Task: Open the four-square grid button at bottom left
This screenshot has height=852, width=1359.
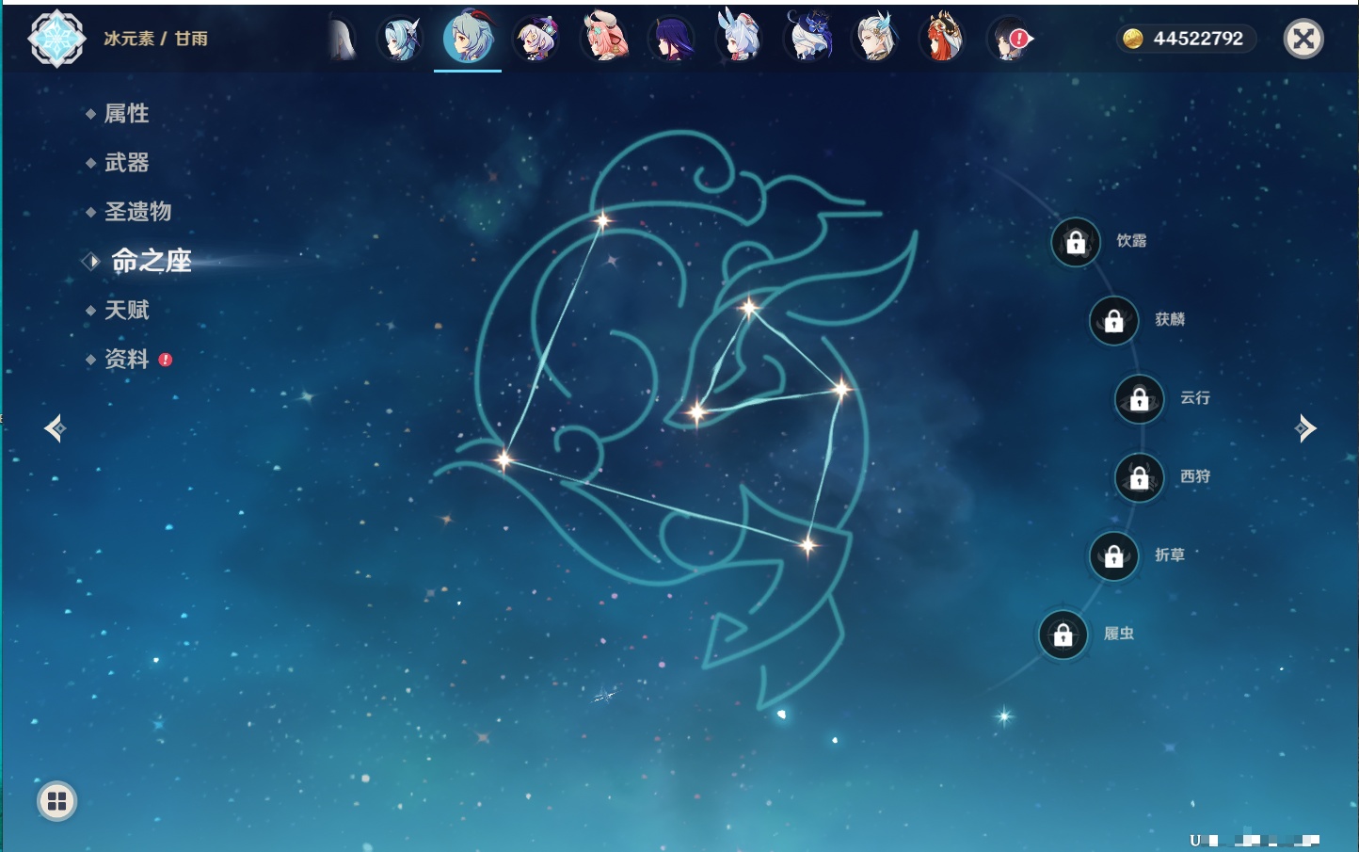Action: 56,801
